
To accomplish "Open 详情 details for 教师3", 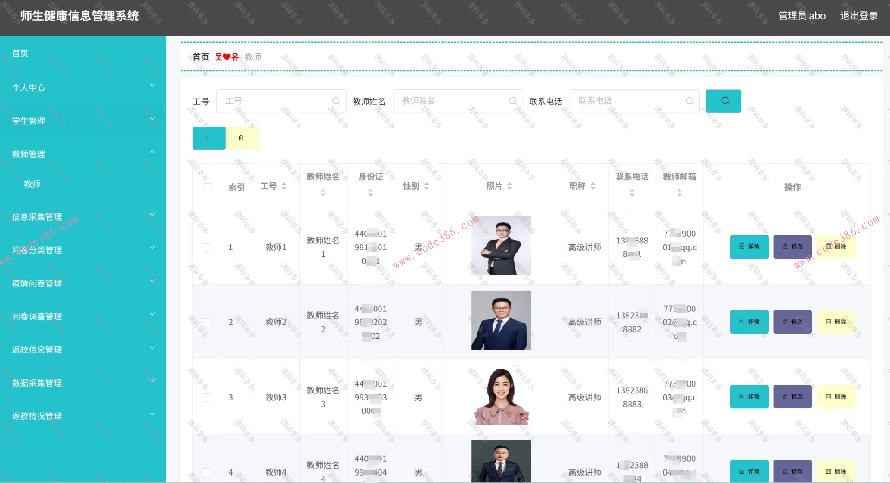I will pos(749,397).
